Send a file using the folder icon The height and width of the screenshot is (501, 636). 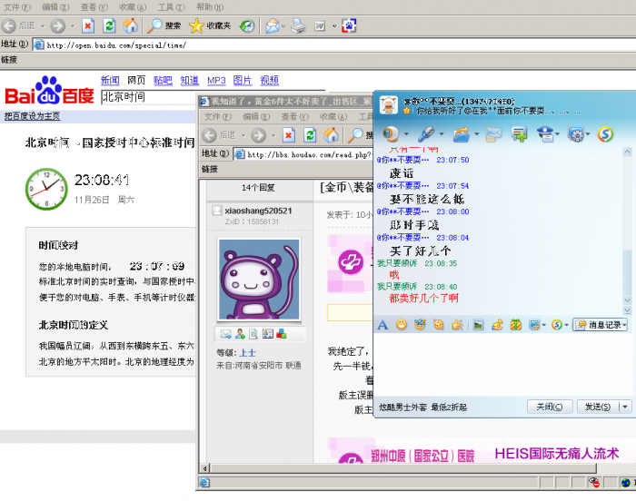(462, 133)
